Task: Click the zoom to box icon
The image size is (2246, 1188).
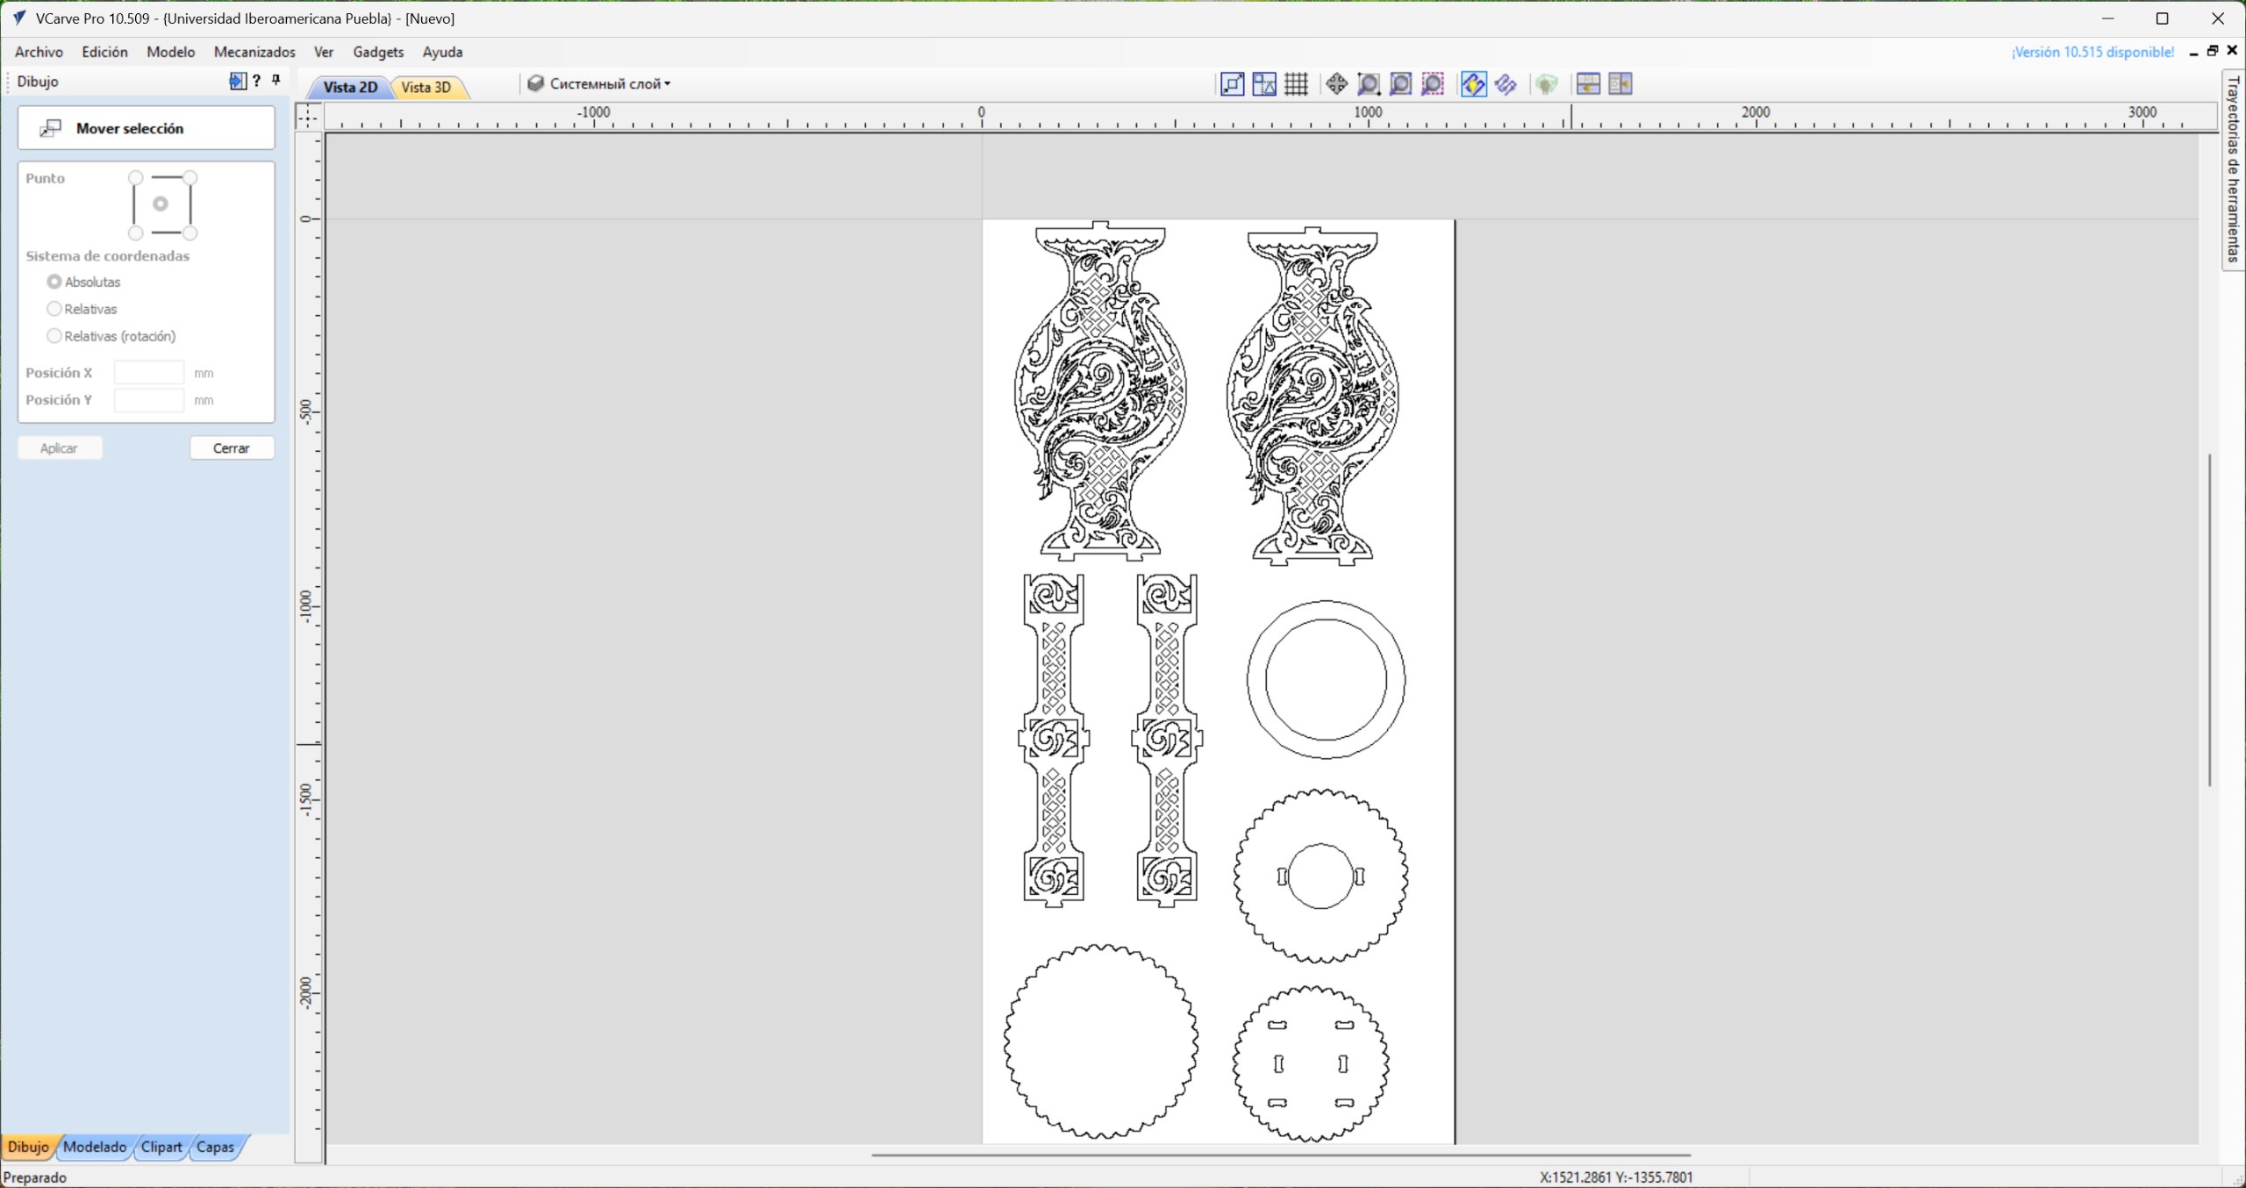Action: [1368, 84]
